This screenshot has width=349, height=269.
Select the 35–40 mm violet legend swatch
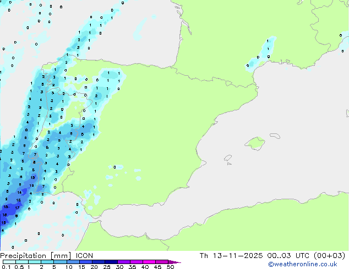(136, 262)
